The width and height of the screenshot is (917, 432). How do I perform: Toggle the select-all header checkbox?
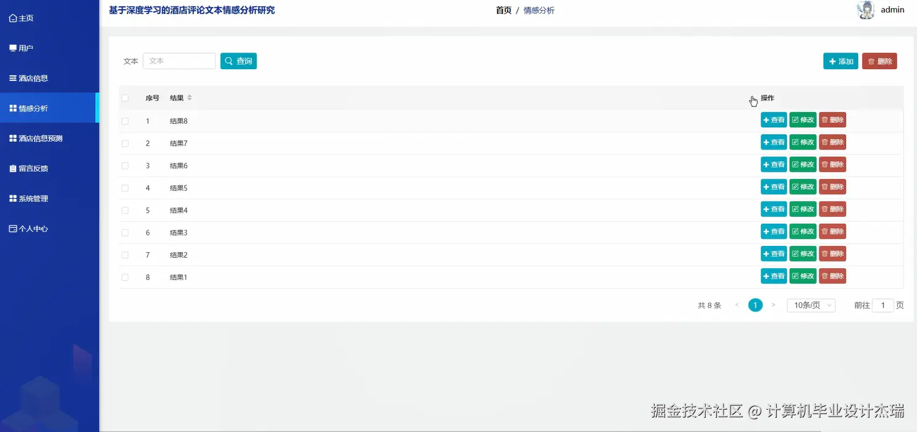(125, 98)
